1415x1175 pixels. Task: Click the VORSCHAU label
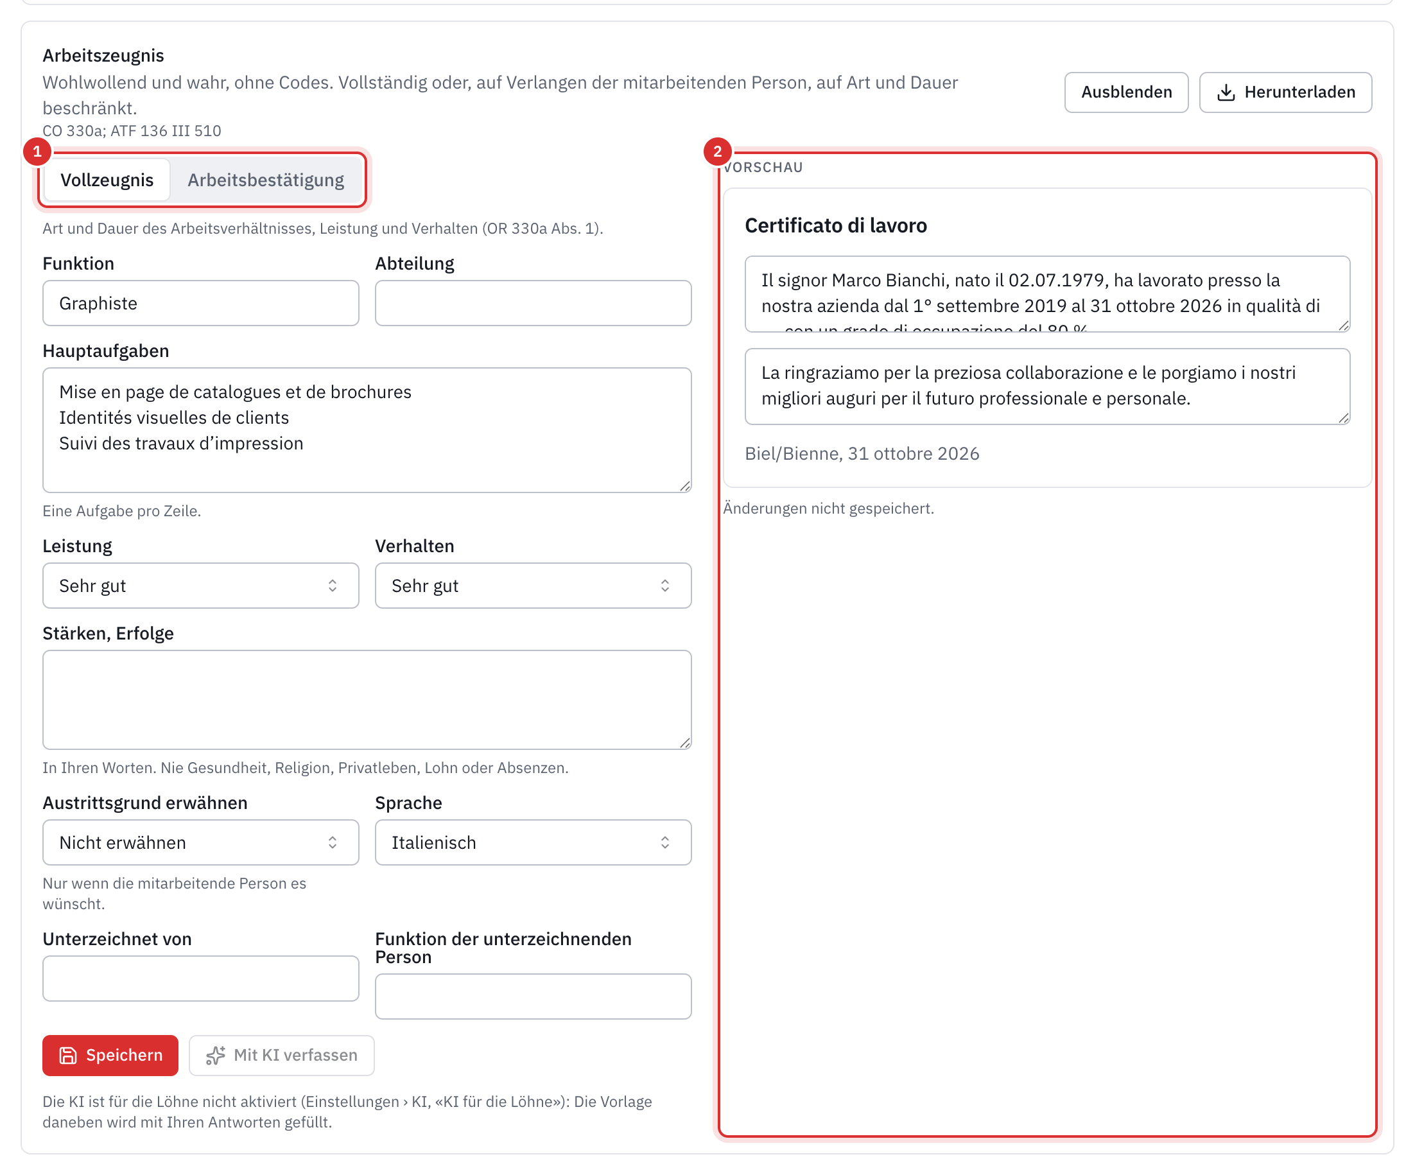[763, 167]
